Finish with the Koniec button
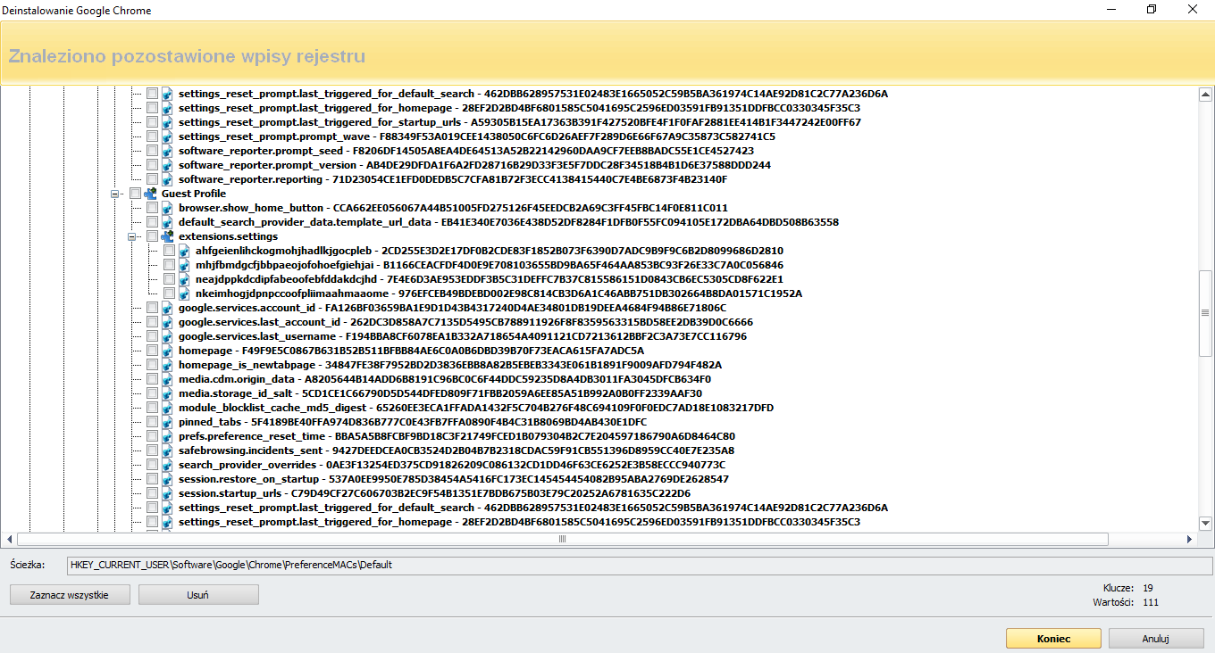 1053,639
